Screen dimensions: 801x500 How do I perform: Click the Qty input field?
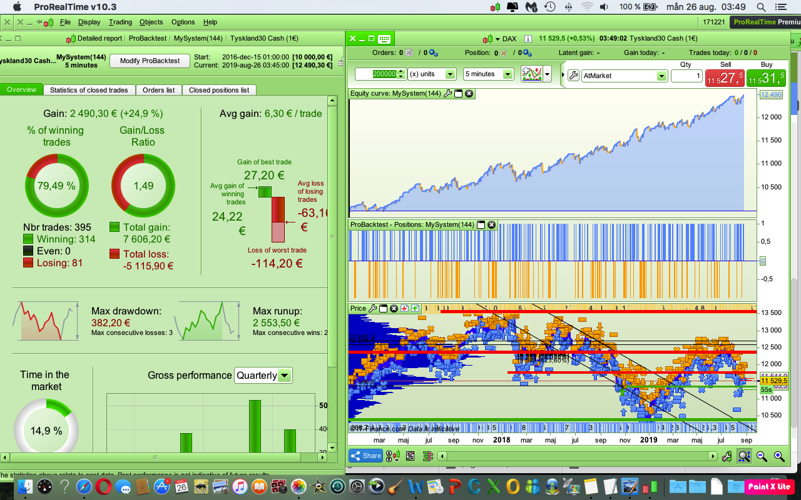click(686, 76)
